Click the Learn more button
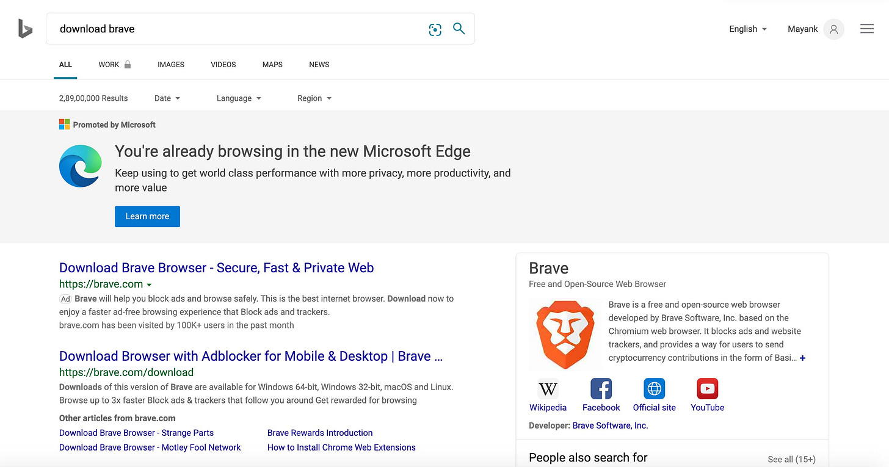The image size is (889, 467). click(x=147, y=216)
